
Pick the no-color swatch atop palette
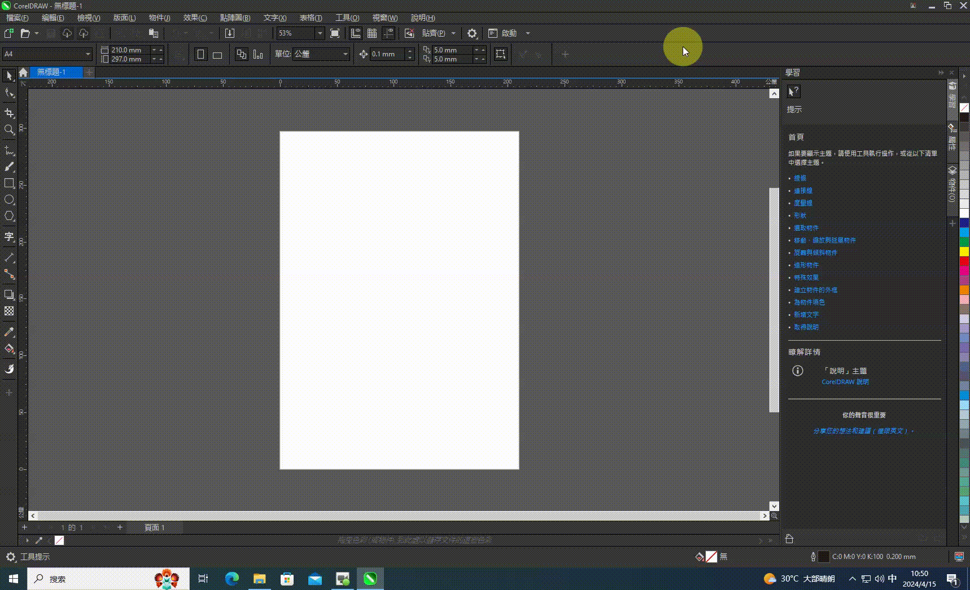(x=964, y=108)
